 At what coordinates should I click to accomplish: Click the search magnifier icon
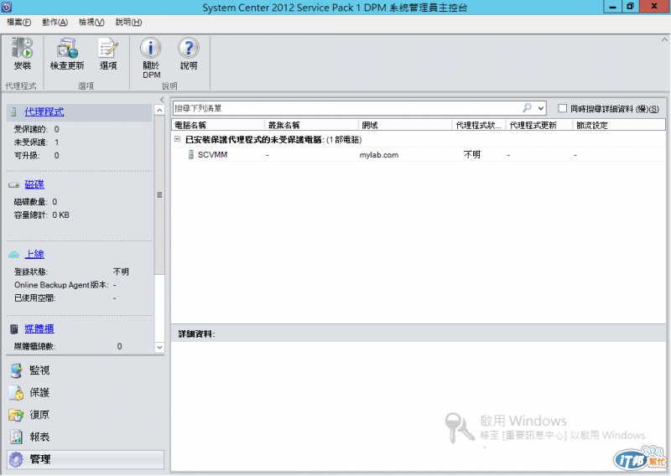pyautogui.click(x=528, y=108)
